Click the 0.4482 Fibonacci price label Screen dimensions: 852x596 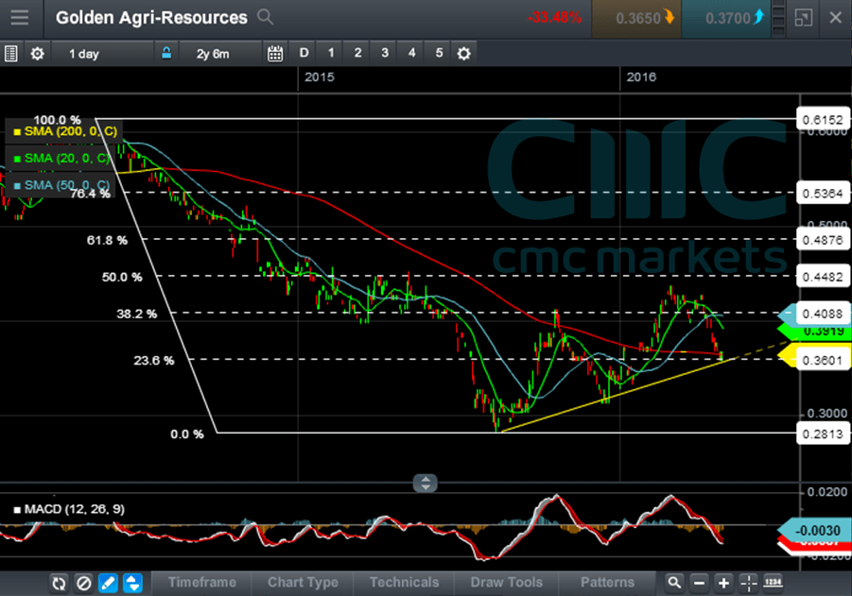coord(823,277)
